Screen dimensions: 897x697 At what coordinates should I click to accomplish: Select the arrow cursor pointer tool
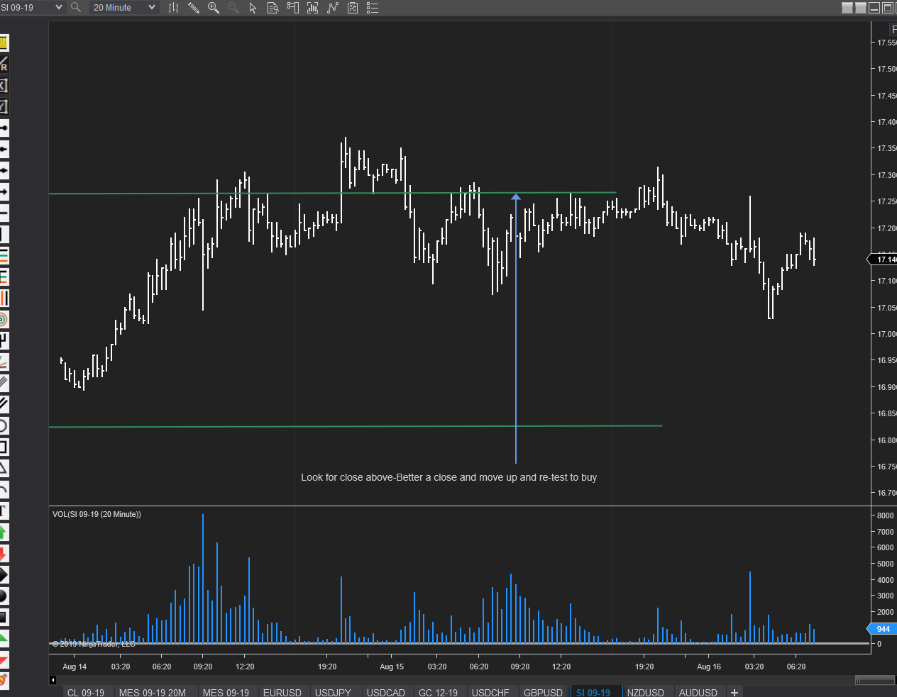pos(253,8)
